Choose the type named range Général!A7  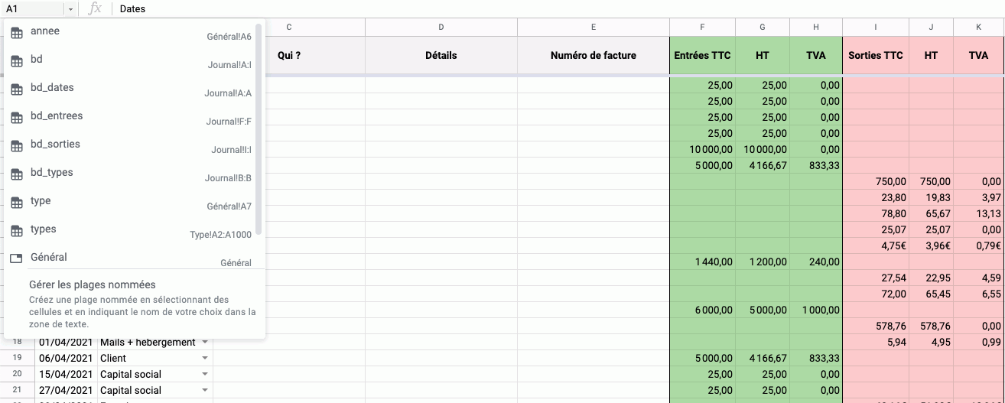[x=130, y=202]
